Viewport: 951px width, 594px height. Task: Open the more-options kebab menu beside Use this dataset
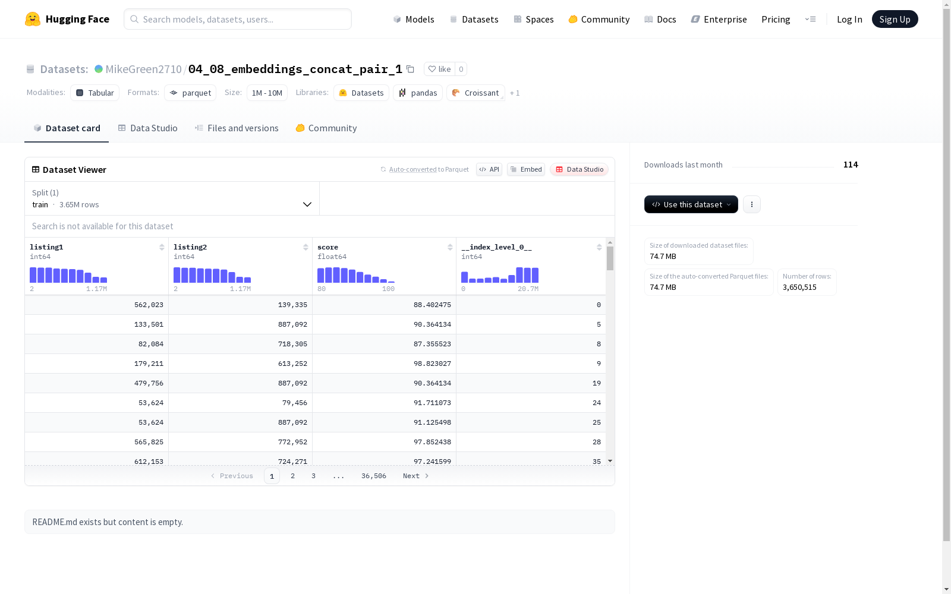[x=752, y=204]
